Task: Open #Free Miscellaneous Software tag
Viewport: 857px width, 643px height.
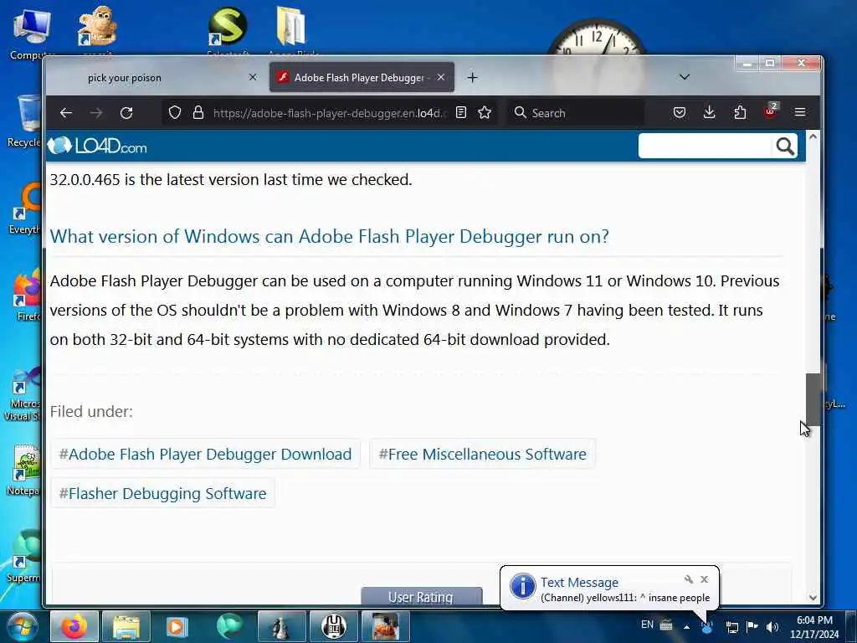Action: pyautogui.click(x=482, y=454)
